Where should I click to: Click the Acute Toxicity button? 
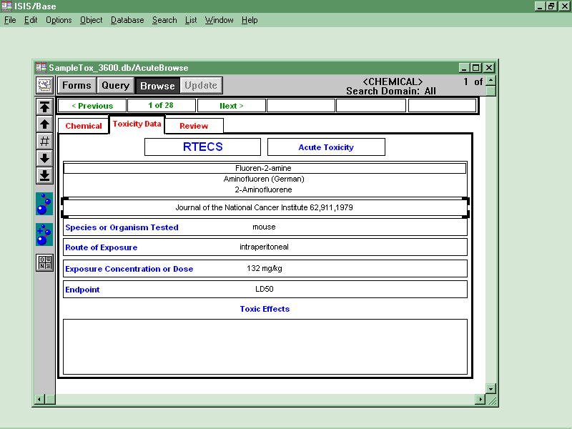coord(326,147)
